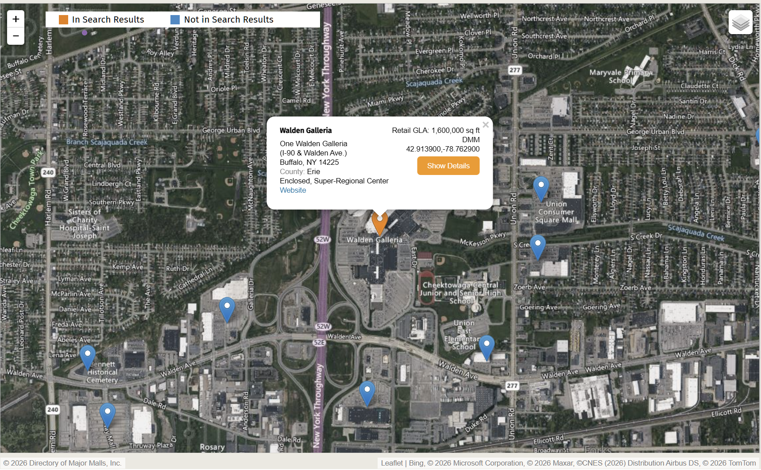Click the Walden Galleria popup title
The height and width of the screenshot is (470, 761).
[x=305, y=130]
